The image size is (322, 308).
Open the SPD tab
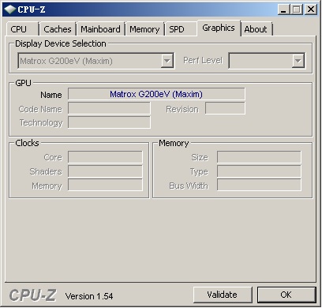coord(180,29)
